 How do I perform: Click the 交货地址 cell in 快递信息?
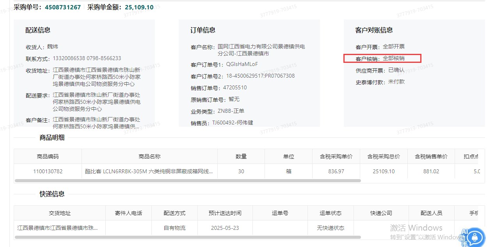[x=59, y=228]
